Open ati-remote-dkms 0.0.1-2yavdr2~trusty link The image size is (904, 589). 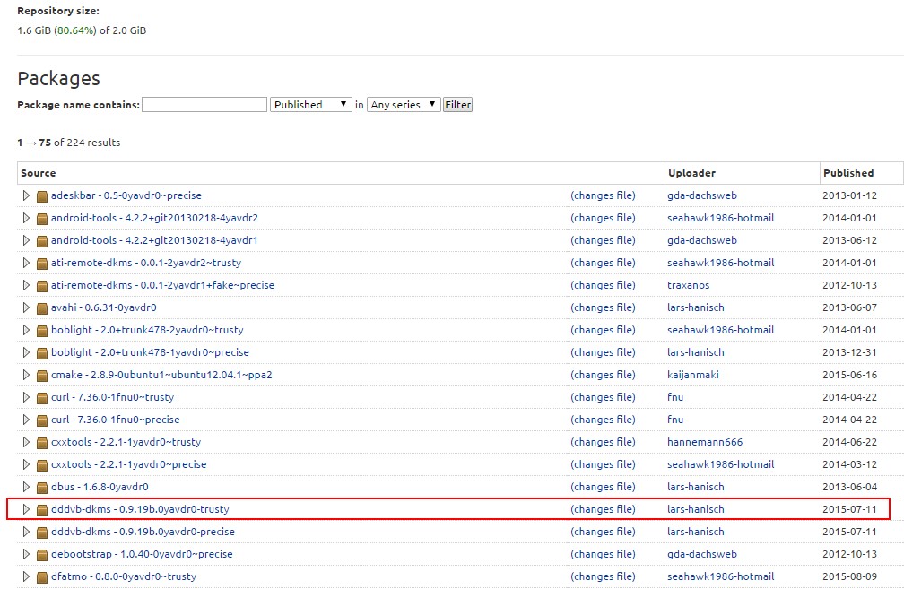tap(146, 263)
